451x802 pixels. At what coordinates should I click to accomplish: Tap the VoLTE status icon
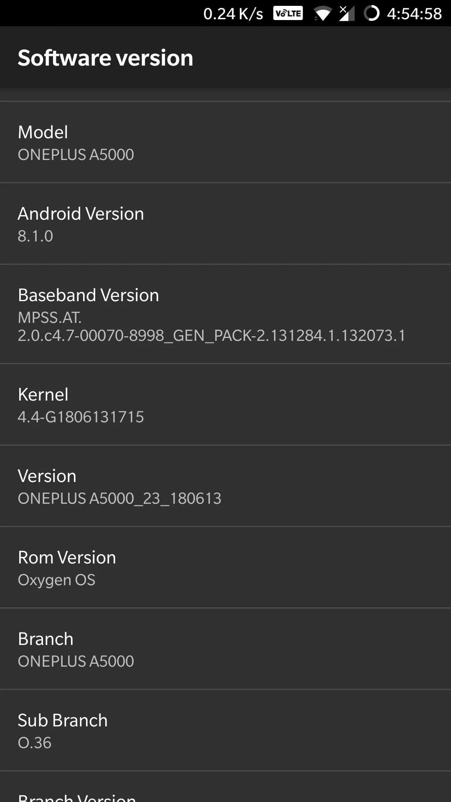[x=288, y=13]
